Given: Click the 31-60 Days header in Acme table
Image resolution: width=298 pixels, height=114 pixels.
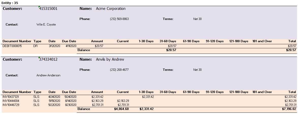Looking at the screenshot, I should click(x=168, y=41).
